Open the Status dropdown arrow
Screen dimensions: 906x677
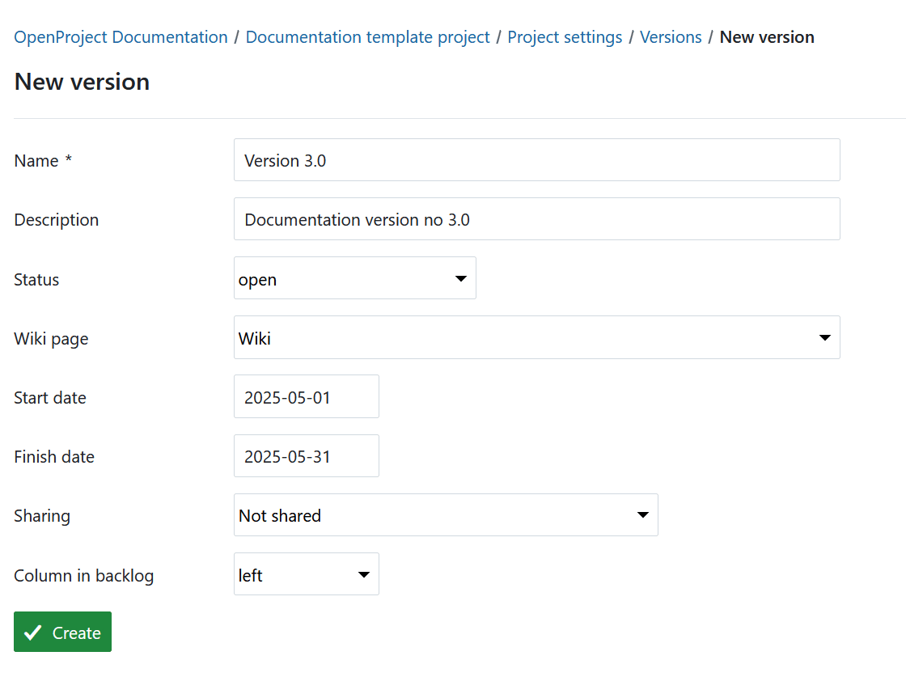[462, 277]
